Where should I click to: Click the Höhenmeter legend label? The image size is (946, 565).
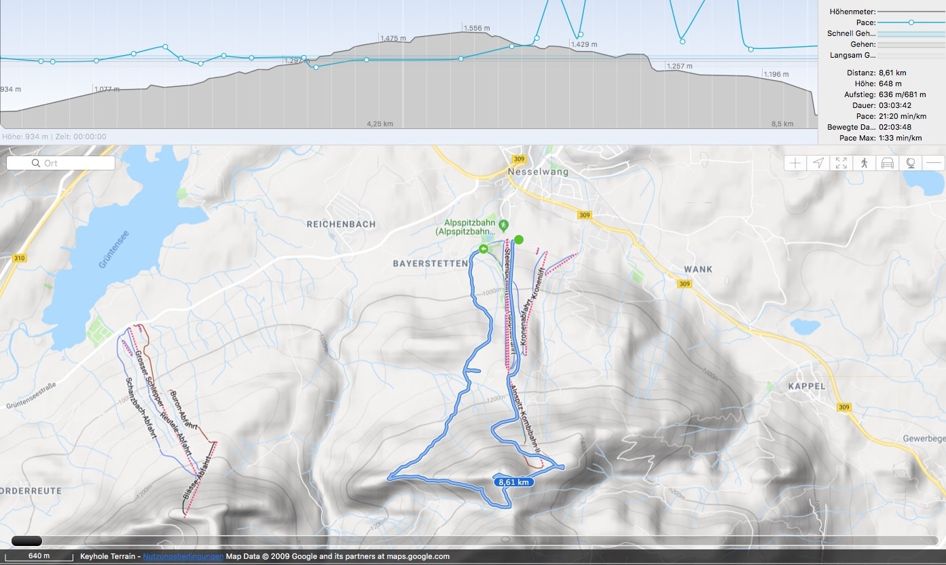[853, 12]
